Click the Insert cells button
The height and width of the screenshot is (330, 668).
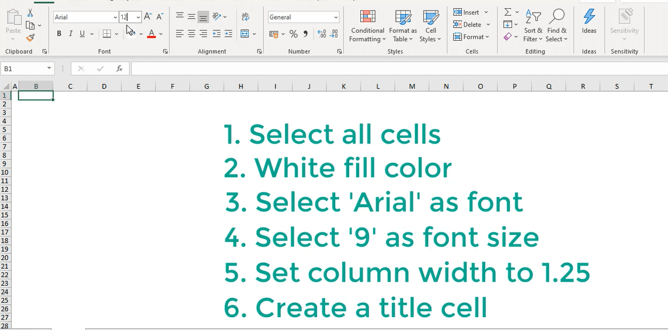point(466,12)
